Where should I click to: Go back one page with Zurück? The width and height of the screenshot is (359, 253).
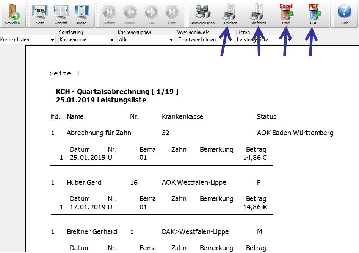[x=130, y=13]
